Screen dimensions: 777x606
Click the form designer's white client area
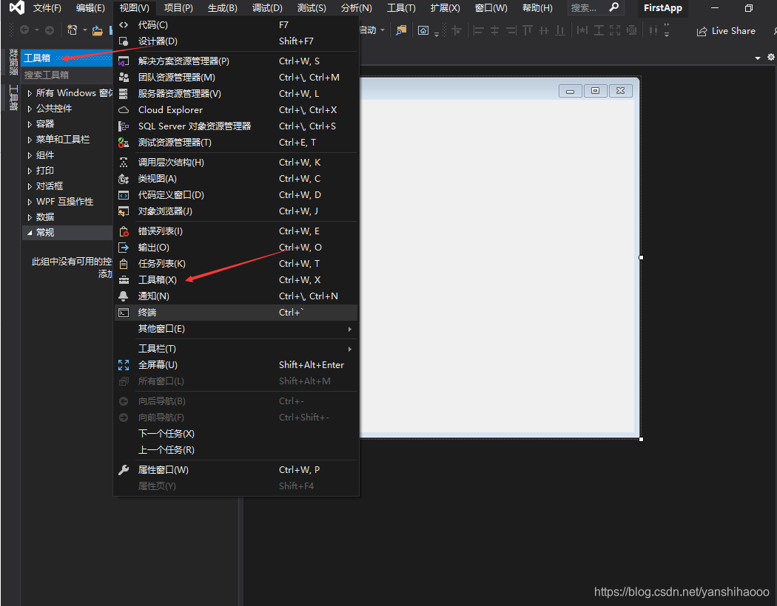(497, 266)
